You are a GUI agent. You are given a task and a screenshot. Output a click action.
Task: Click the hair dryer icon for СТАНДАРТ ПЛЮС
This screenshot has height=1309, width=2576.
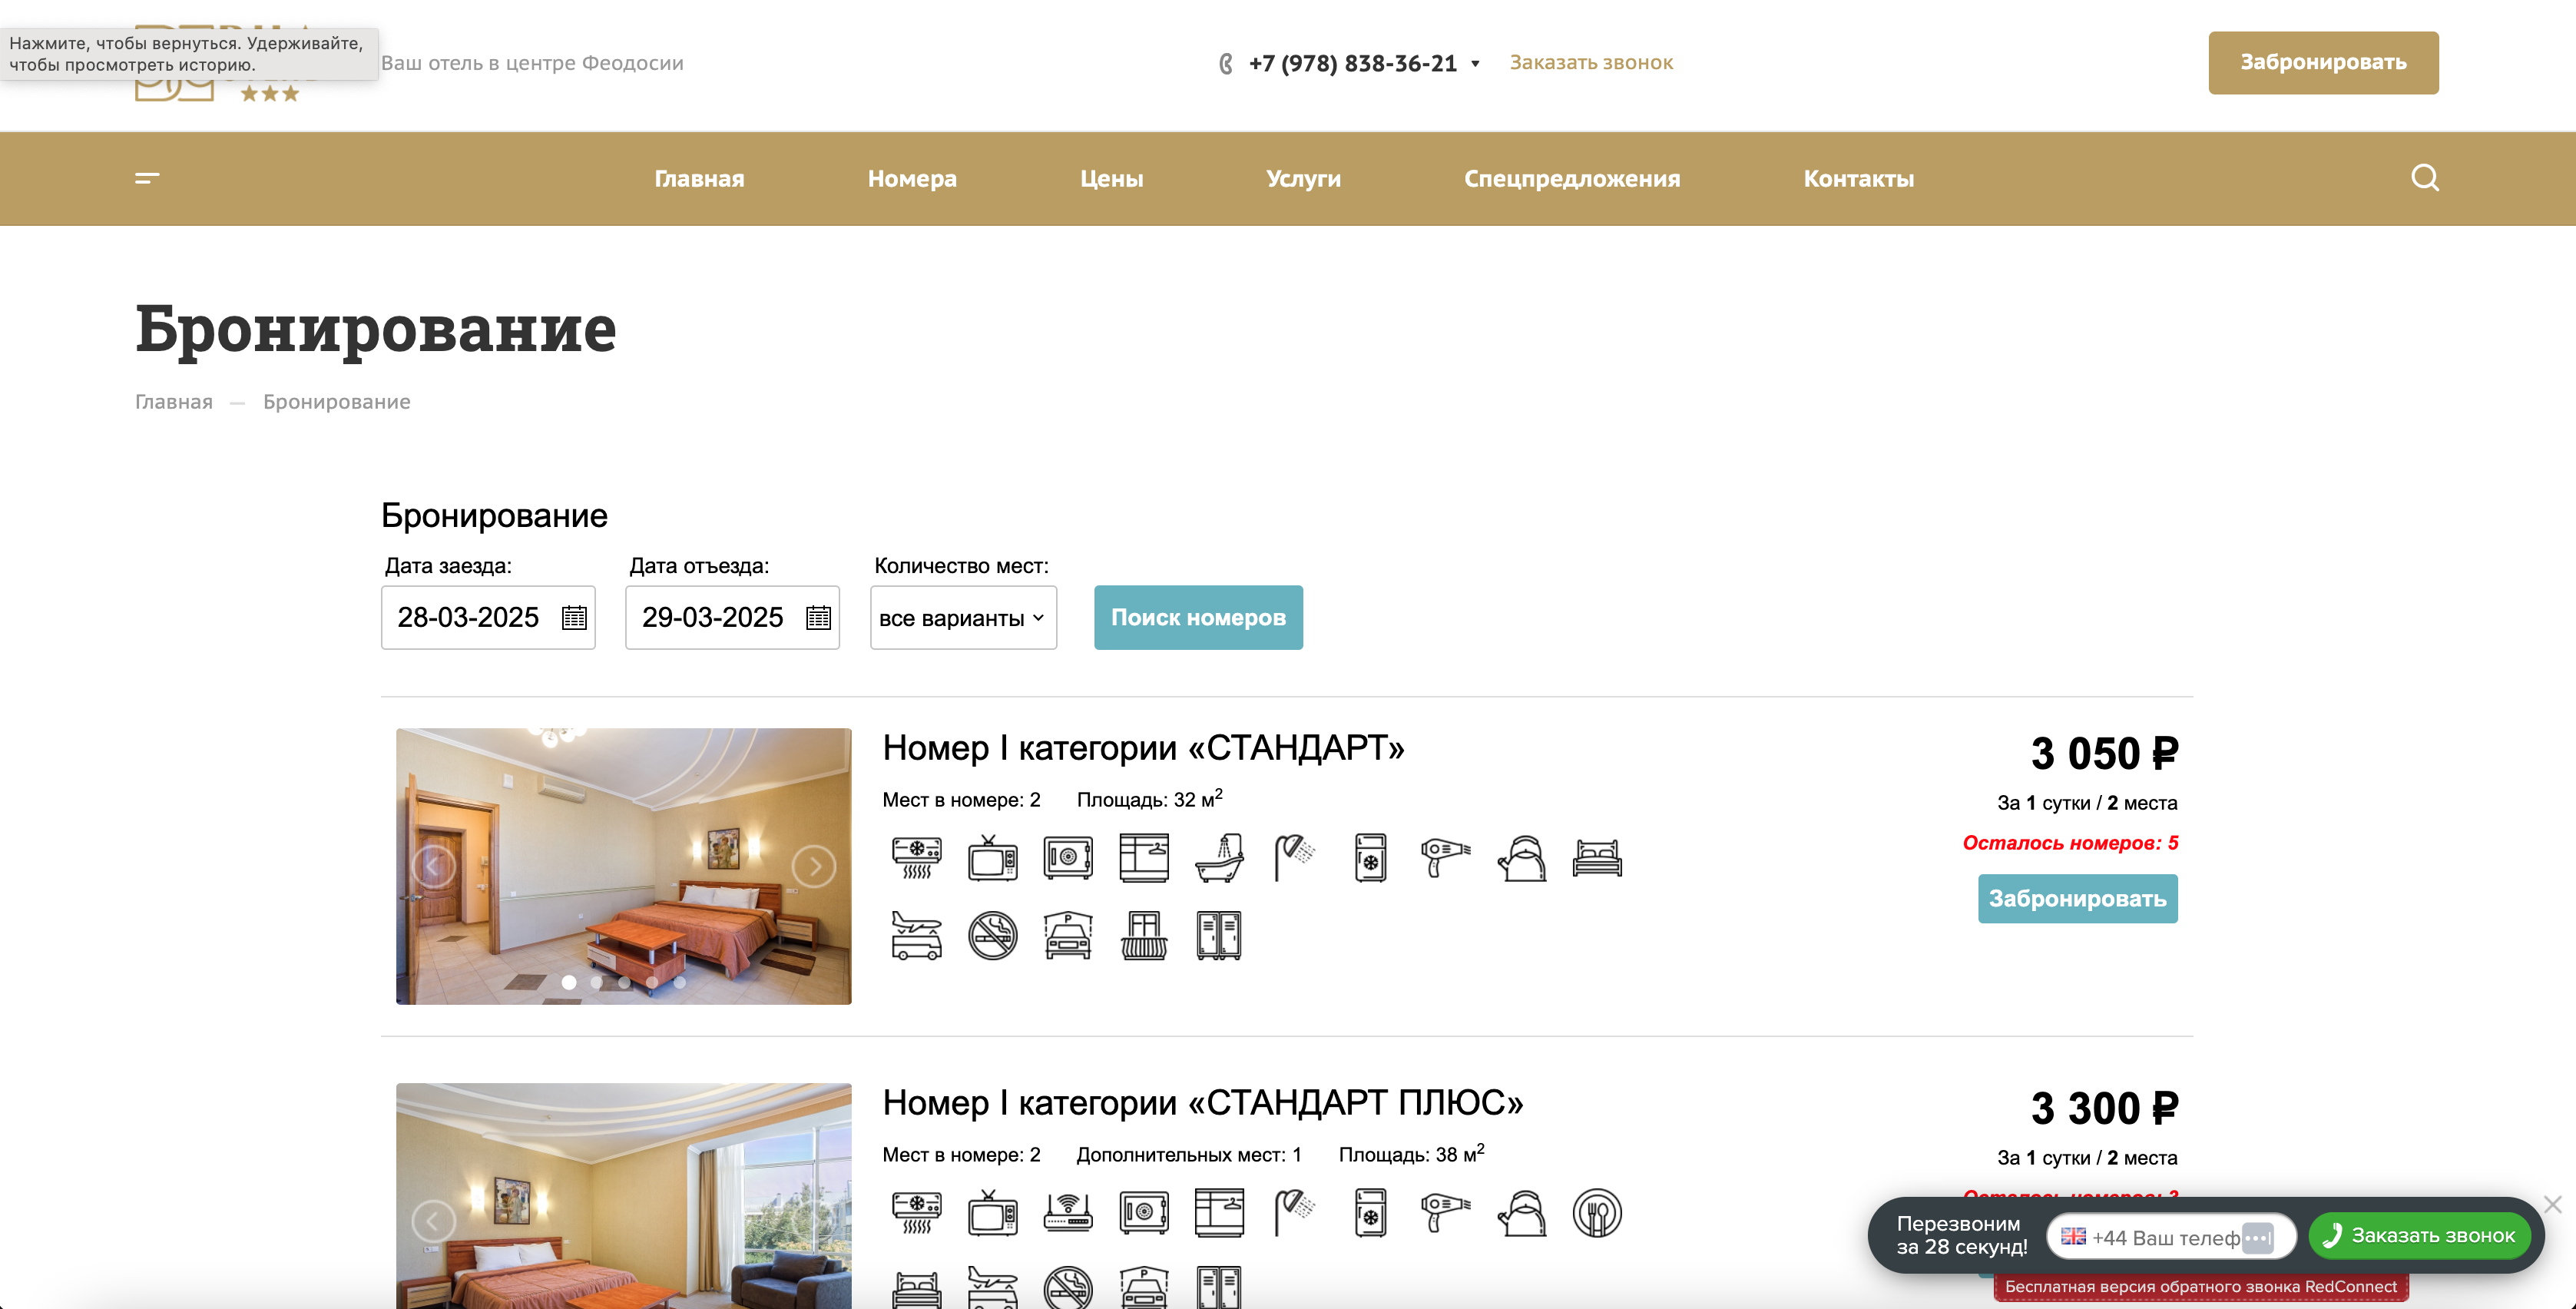click(x=1446, y=1213)
